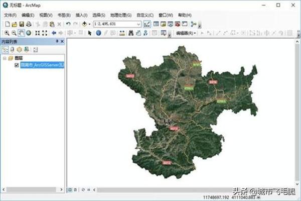Undo the last action
The image size is (301, 201).
(x=68, y=24)
